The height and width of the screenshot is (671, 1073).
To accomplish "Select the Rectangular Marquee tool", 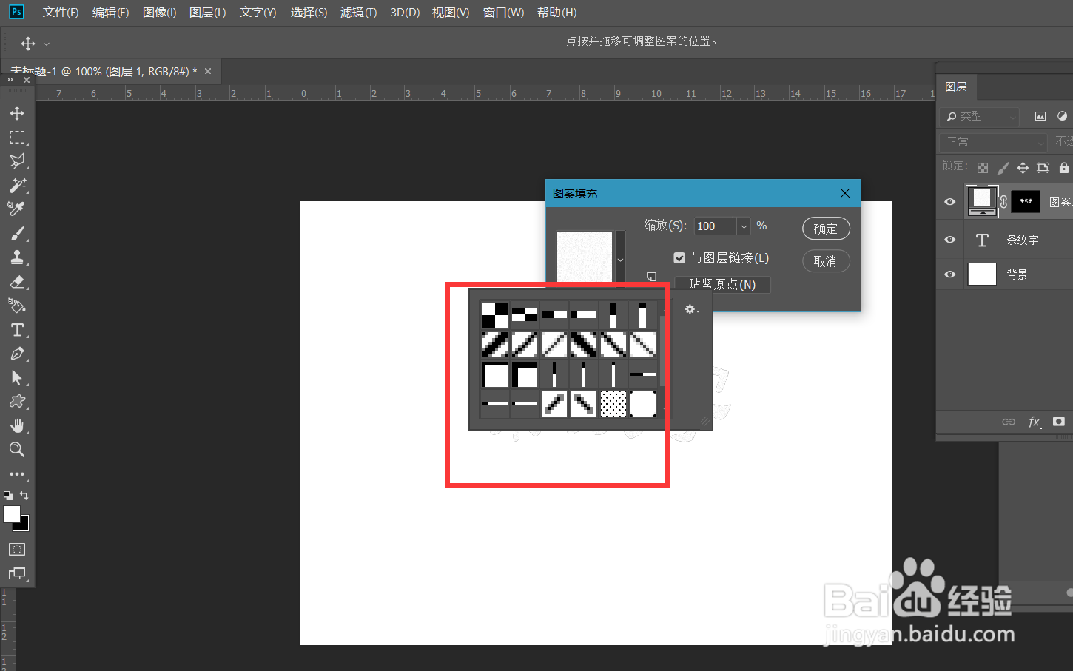I will [x=17, y=138].
